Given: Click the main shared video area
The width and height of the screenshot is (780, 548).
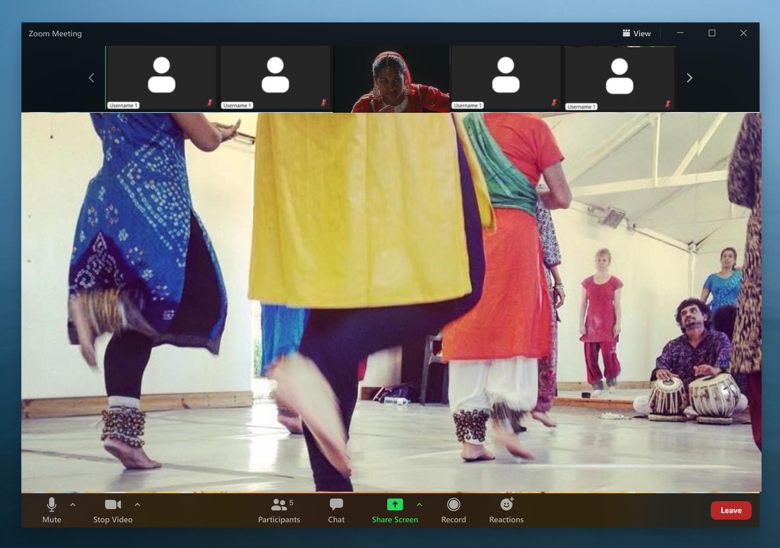Looking at the screenshot, I should (x=391, y=302).
